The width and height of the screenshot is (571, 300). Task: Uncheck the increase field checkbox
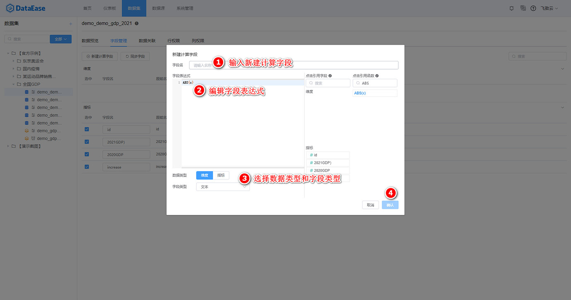pyautogui.click(x=86, y=167)
